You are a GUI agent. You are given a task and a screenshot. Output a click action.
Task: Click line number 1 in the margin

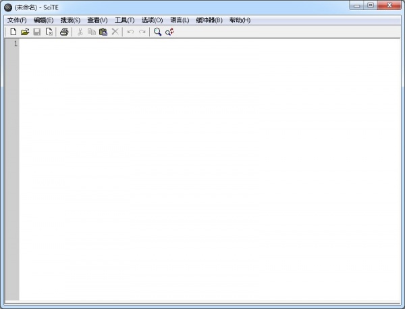pyautogui.click(x=15, y=44)
